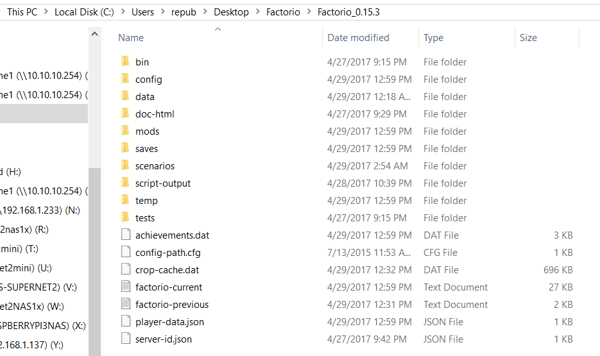This screenshot has height=356, width=600.
Task: Click Factorio_0.15.3 in the address bar
Action: point(348,12)
